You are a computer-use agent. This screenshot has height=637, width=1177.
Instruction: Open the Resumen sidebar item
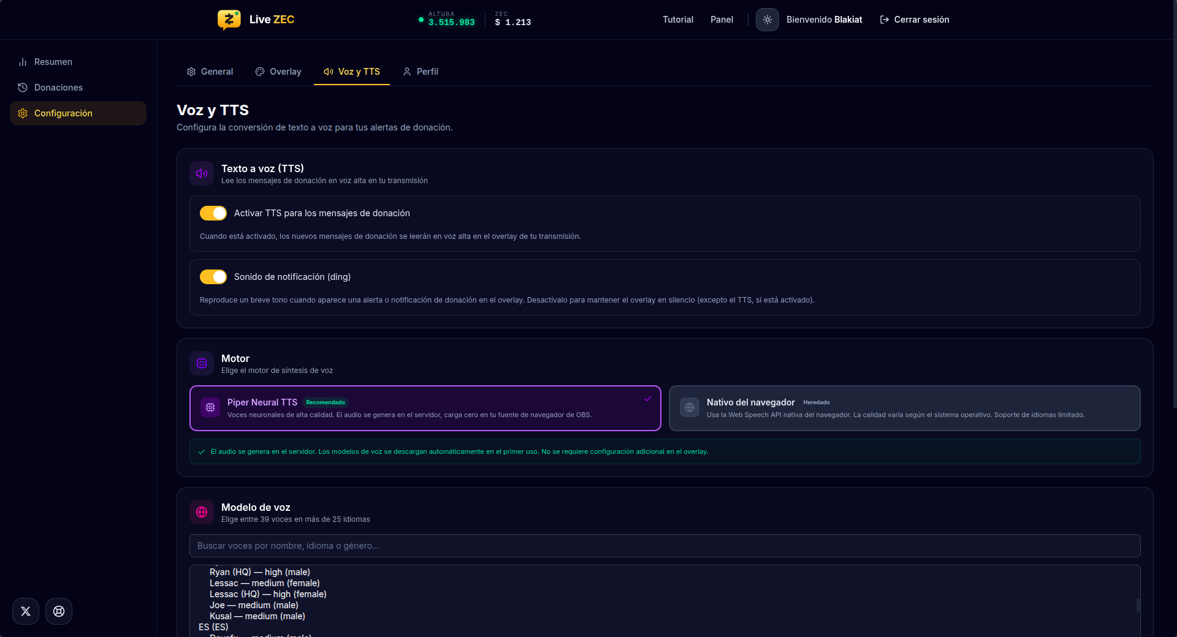(78, 62)
